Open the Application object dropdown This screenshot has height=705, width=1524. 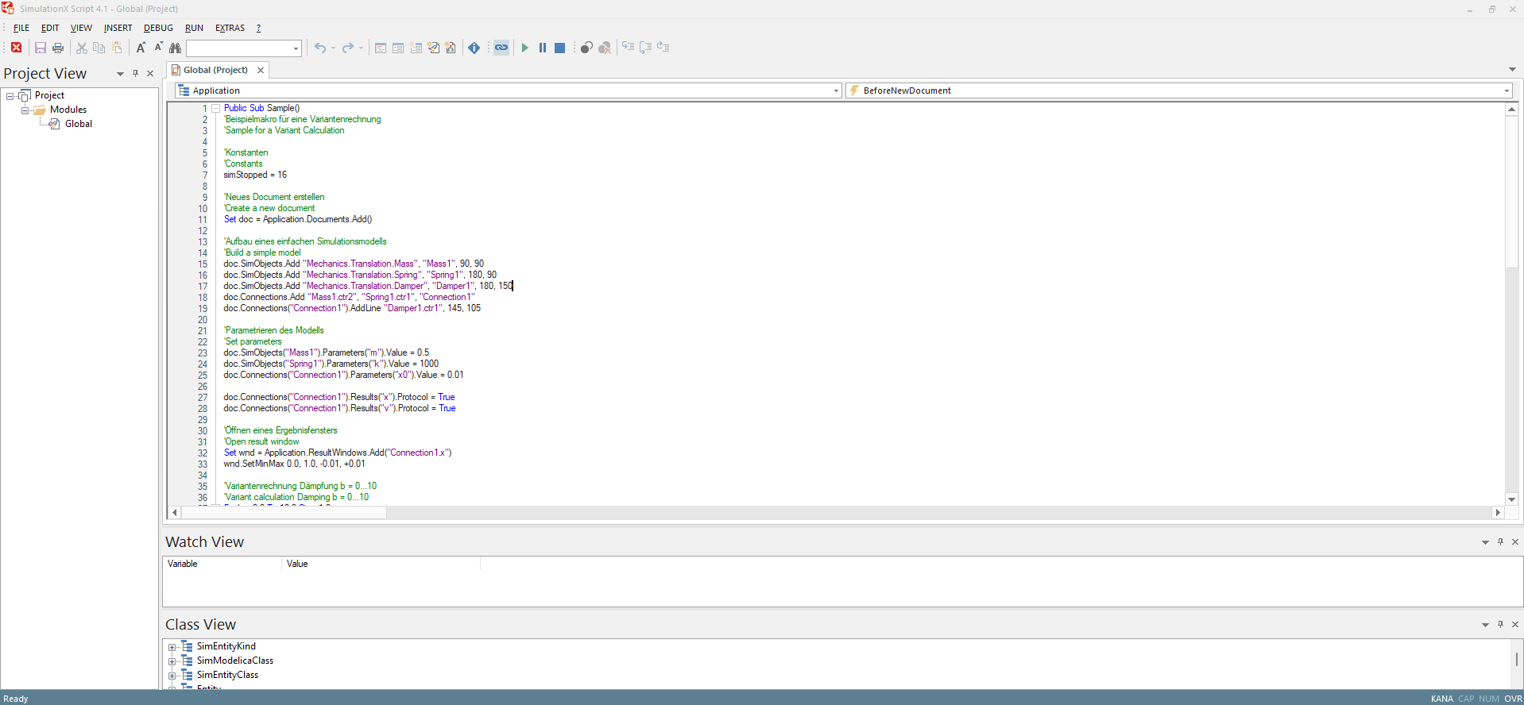836,91
